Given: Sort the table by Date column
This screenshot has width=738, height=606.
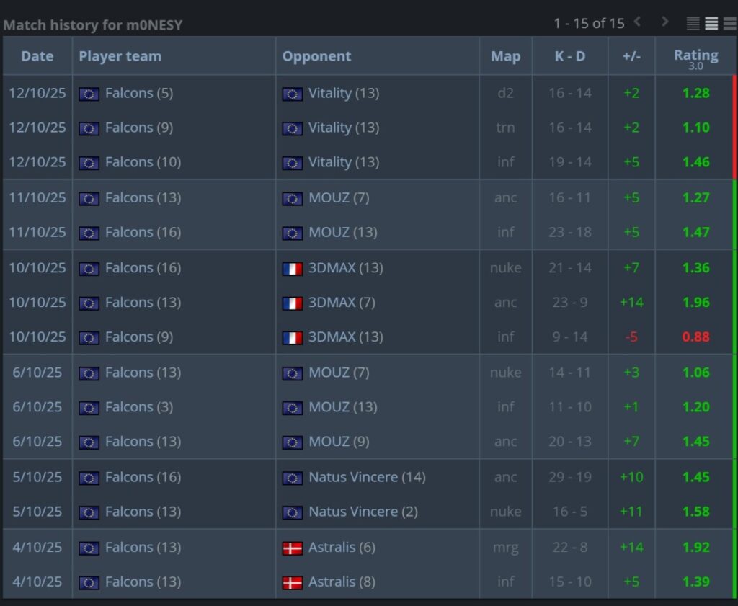Looking at the screenshot, I should [37, 56].
